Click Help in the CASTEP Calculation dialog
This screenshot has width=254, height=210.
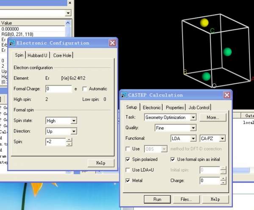point(215,199)
